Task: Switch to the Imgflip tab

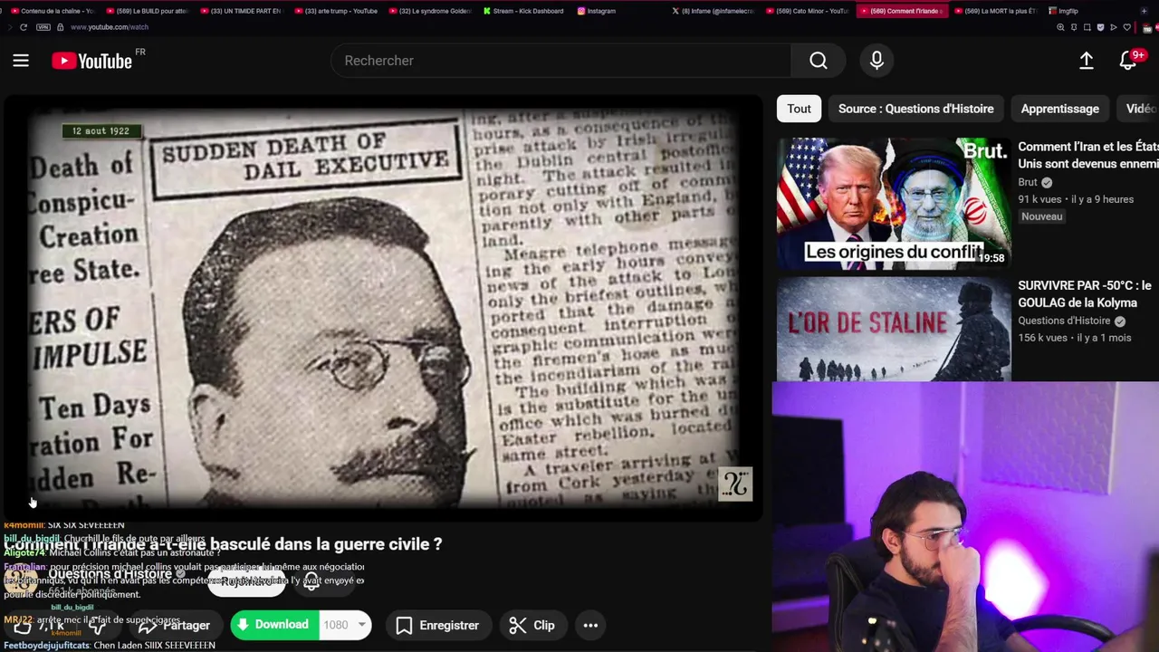Action: point(1065,11)
